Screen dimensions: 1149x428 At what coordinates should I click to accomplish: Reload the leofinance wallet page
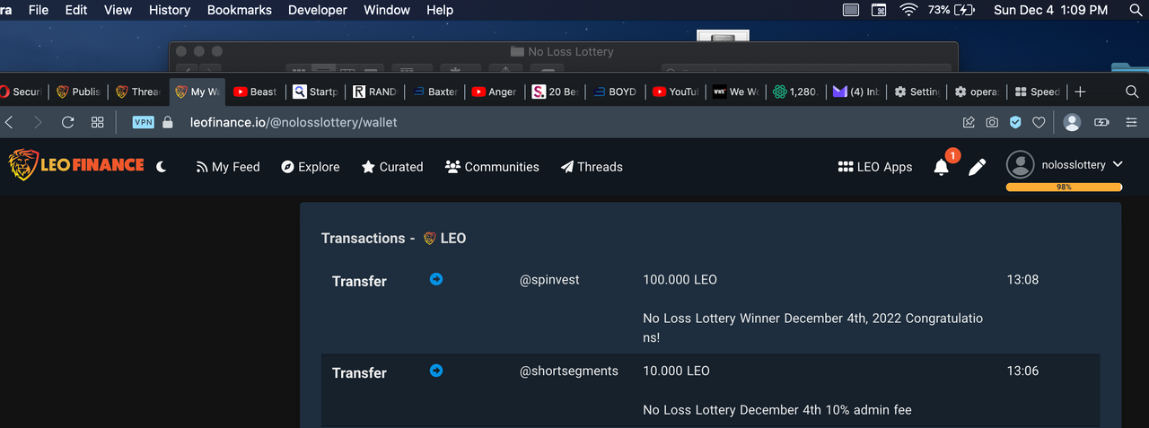point(67,122)
